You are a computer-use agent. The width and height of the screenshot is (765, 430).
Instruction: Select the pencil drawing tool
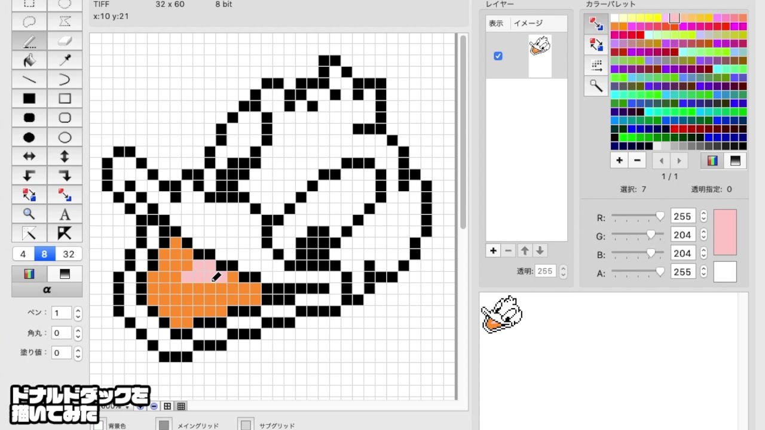(x=29, y=41)
